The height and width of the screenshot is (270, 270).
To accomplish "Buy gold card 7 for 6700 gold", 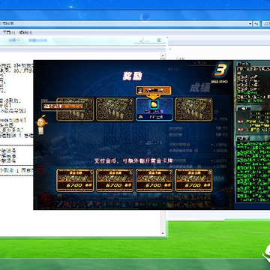I will tap(154, 180).
